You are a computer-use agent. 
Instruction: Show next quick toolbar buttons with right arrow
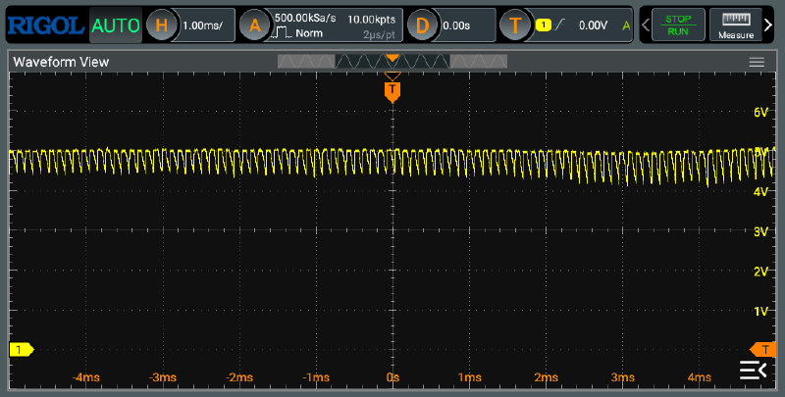point(768,25)
